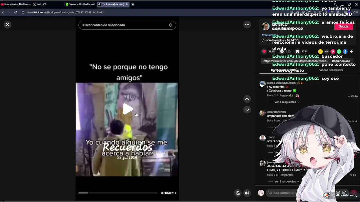Send to friends via red paper-plane icon
This screenshot has height=202, width=360.
[x=333, y=52]
